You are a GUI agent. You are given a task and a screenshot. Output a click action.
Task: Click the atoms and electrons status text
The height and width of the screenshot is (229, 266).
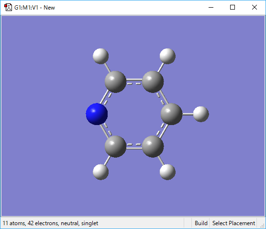[50, 223]
